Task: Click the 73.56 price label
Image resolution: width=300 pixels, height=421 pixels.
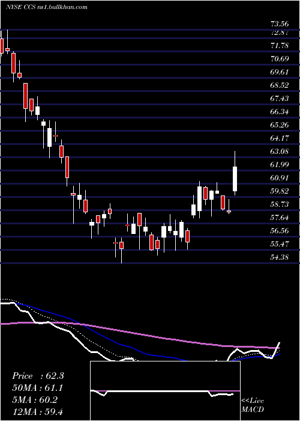Action: tap(280, 24)
